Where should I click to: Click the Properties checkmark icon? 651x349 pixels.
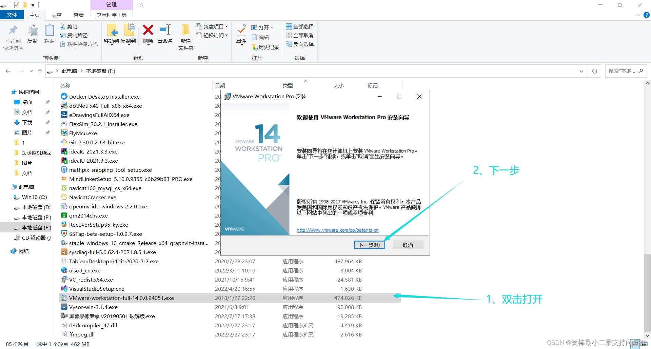click(241, 30)
